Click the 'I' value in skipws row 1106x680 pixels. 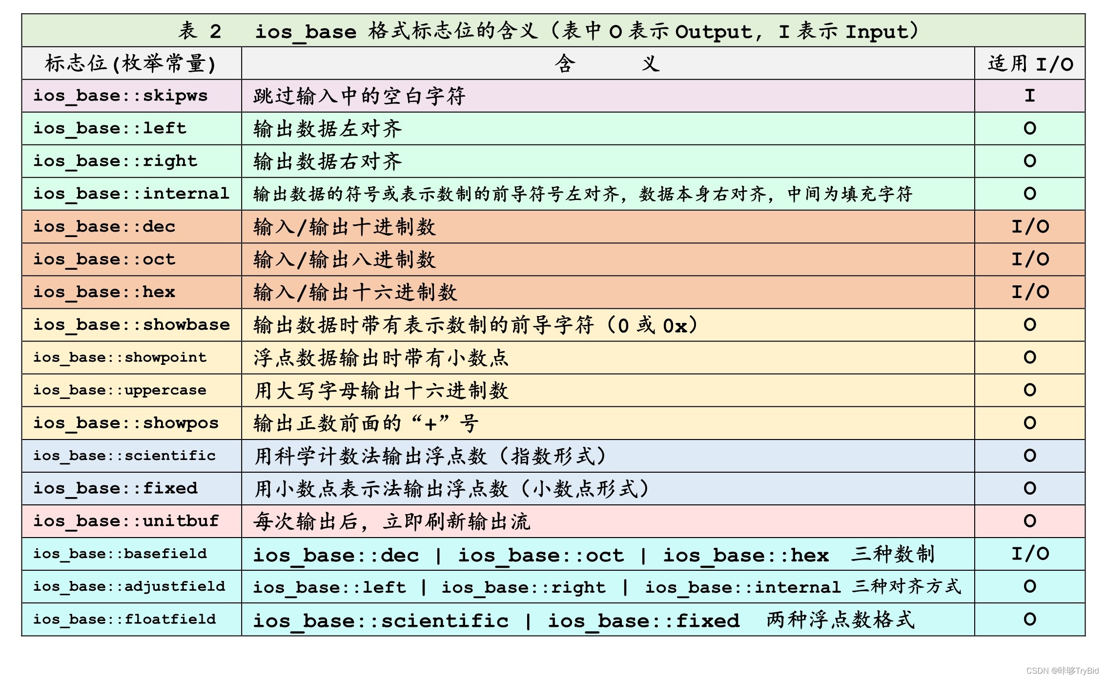pyautogui.click(x=1030, y=96)
